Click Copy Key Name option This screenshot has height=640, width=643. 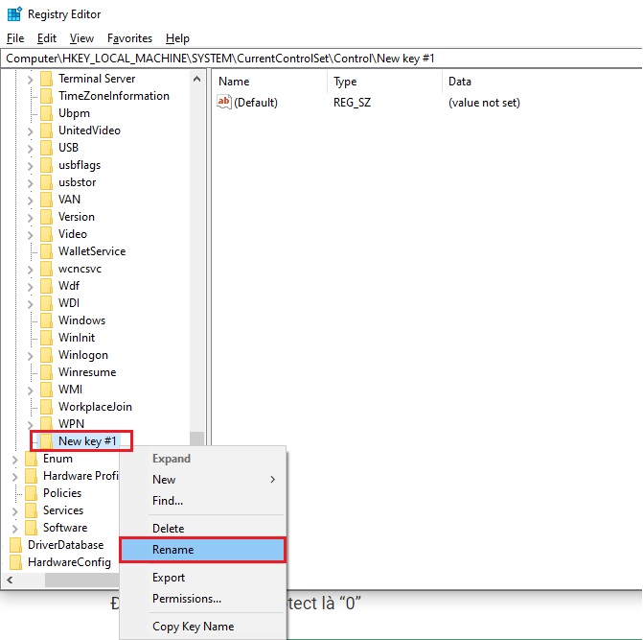pos(193,627)
